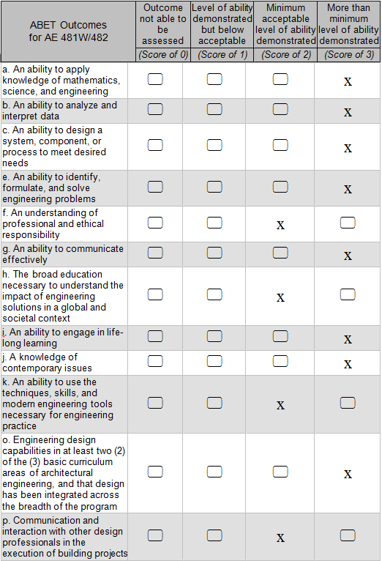Select Score 1 box for communicate effectively

click(214, 253)
